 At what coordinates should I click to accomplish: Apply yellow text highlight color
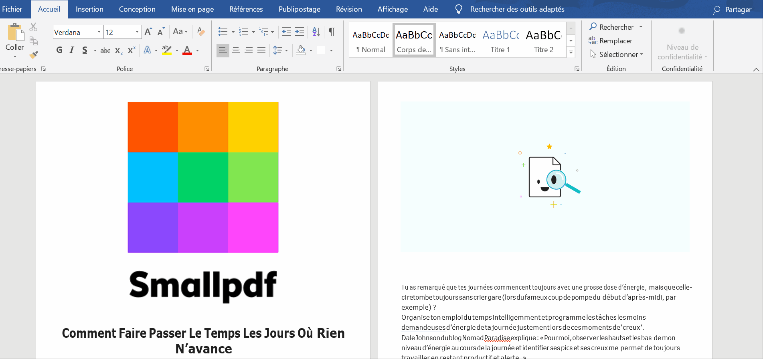167,50
